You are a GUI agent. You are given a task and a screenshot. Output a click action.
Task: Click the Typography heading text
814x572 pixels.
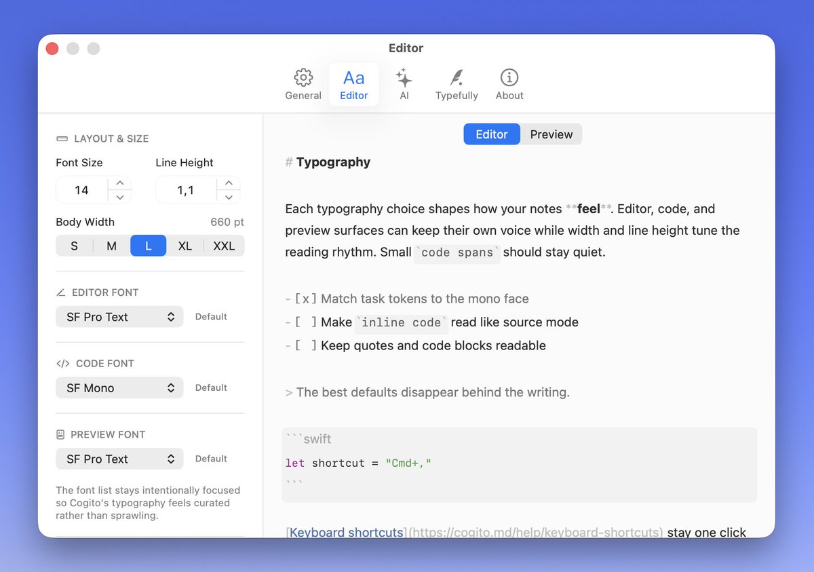tap(334, 162)
